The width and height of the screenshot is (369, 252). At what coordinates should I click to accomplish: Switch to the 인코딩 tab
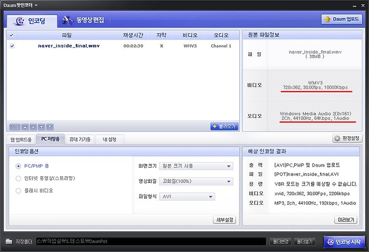tap(32, 21)
